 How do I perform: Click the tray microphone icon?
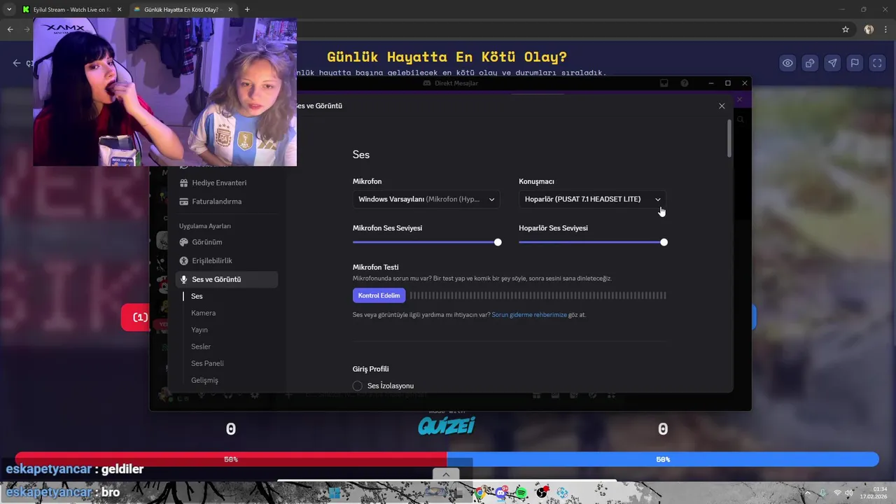822,493
